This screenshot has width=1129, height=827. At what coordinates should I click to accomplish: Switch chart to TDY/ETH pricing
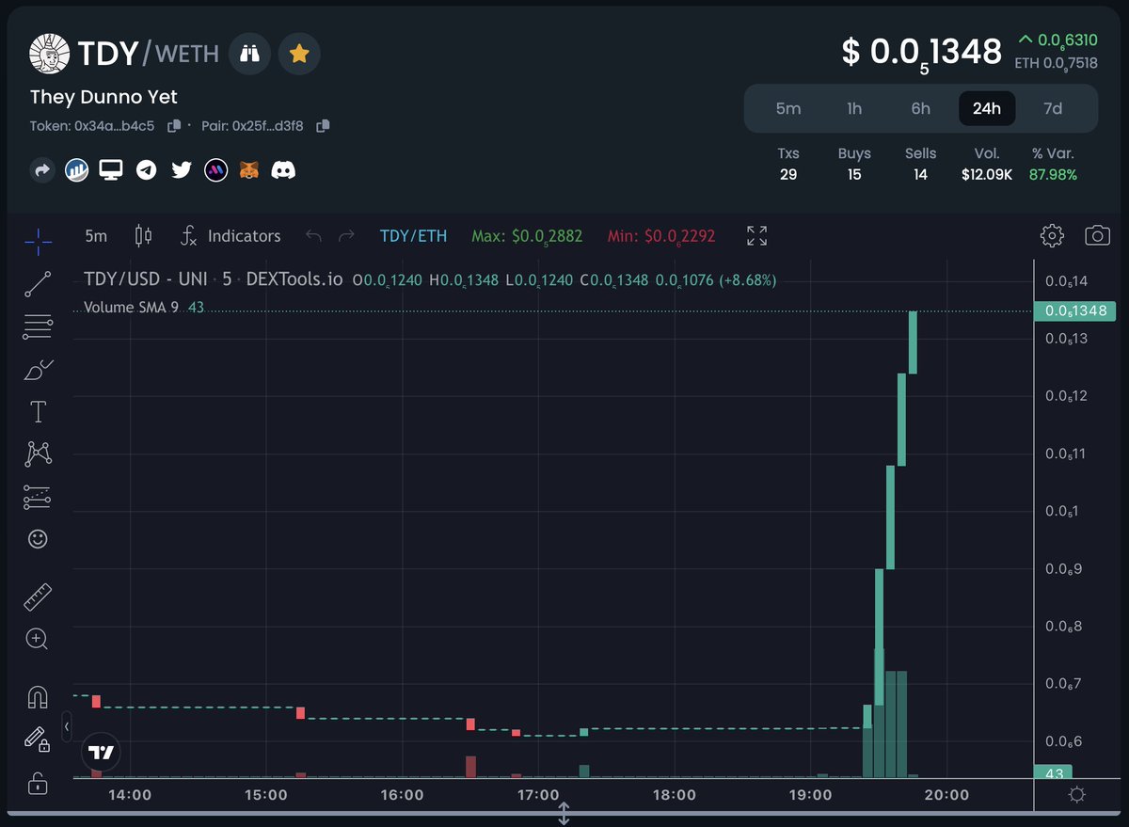[414, 236]
